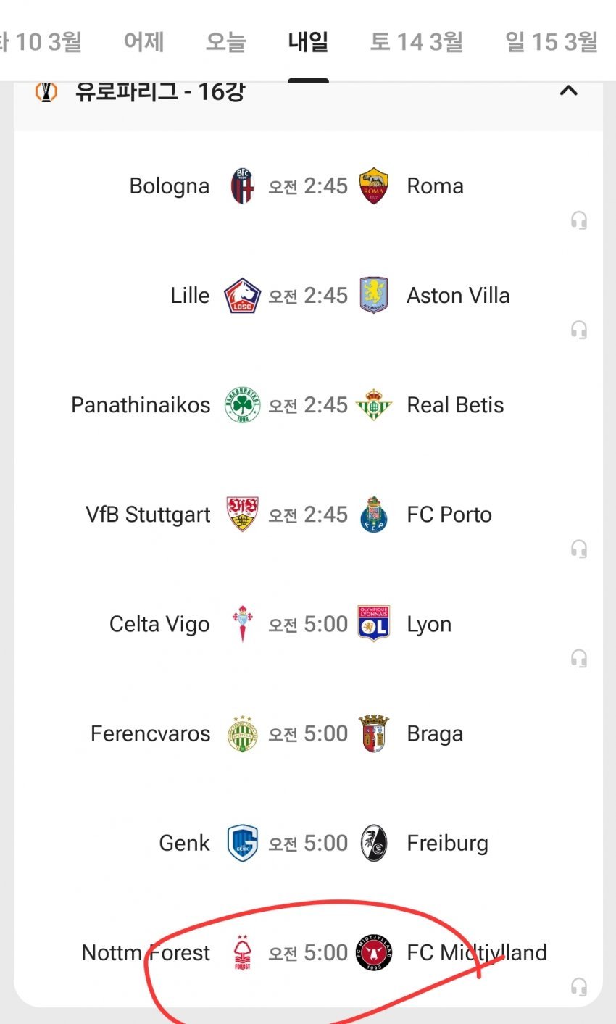Viewport: 616px width, 1024px height.
Task: Open the Nottm Forest 오전 5:00 match
Action: (x=308, y=953)
